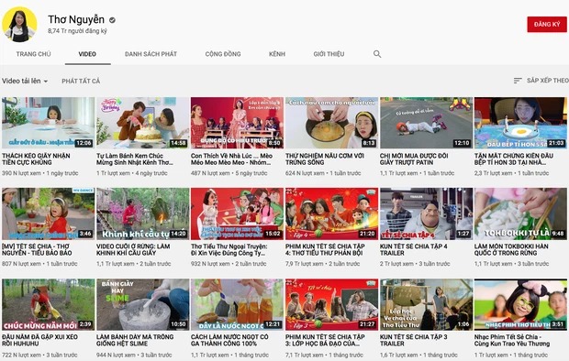Expand the Video tải lên dropdown

(x=25, y=82)
